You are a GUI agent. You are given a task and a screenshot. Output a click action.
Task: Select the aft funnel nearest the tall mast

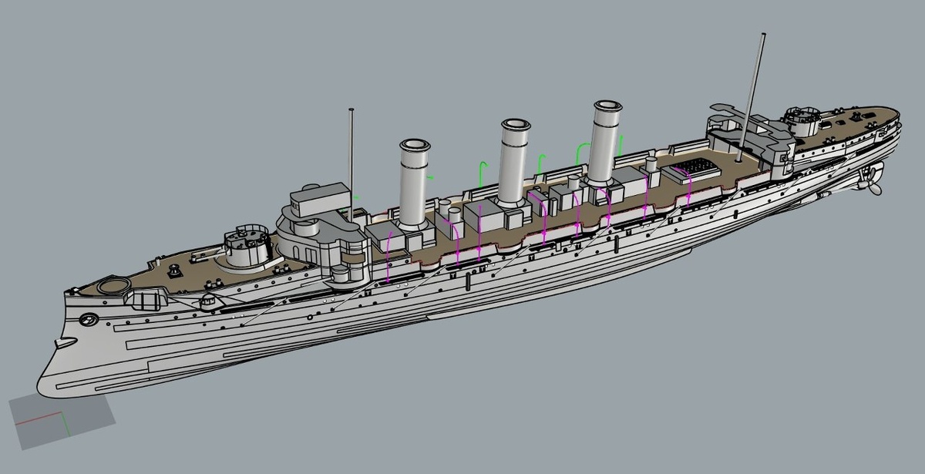coord(604,142)
